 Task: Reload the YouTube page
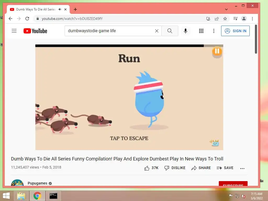coord(27,19)
